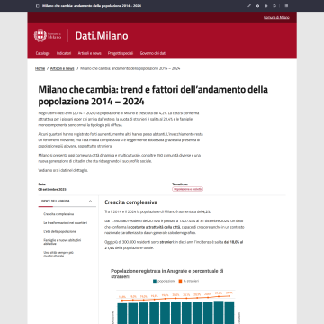324x324 pixels.
Task: Toggle the % stranieri legend entry
Action: 189,281
